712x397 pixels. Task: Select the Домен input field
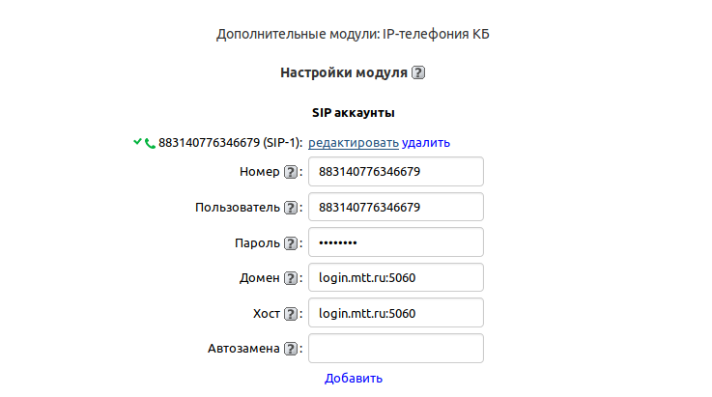(395, 277)
